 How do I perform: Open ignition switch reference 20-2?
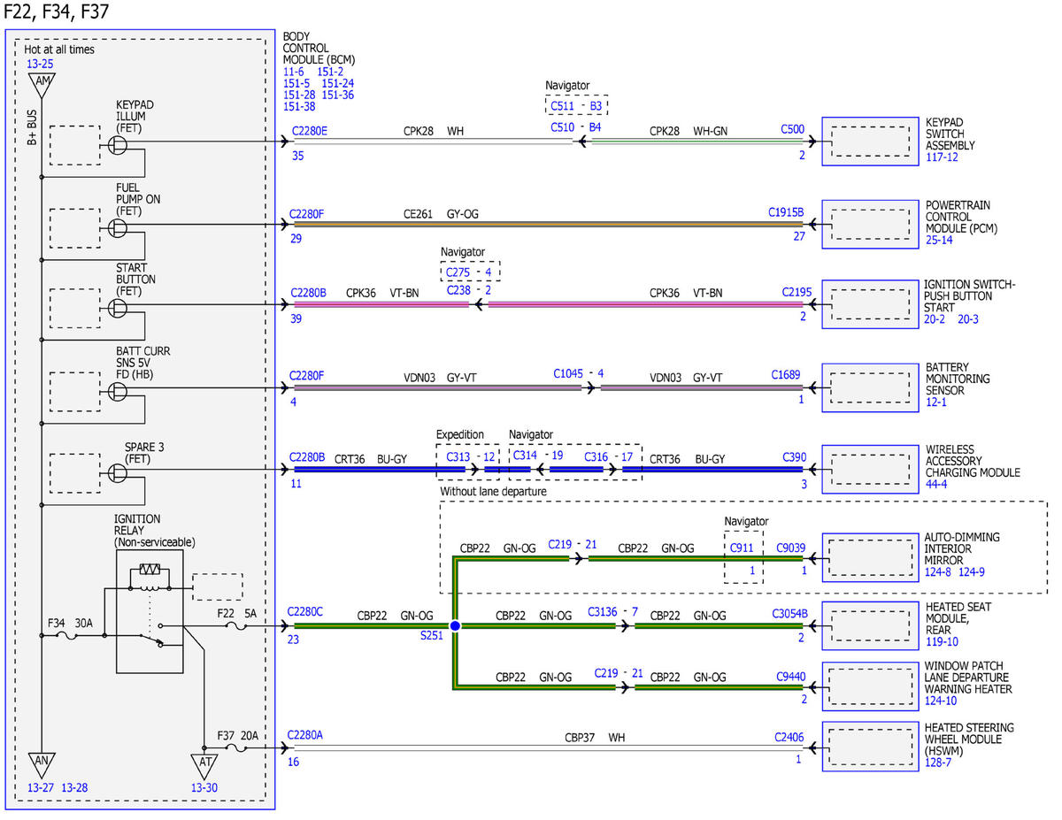(x=936, y=318)
